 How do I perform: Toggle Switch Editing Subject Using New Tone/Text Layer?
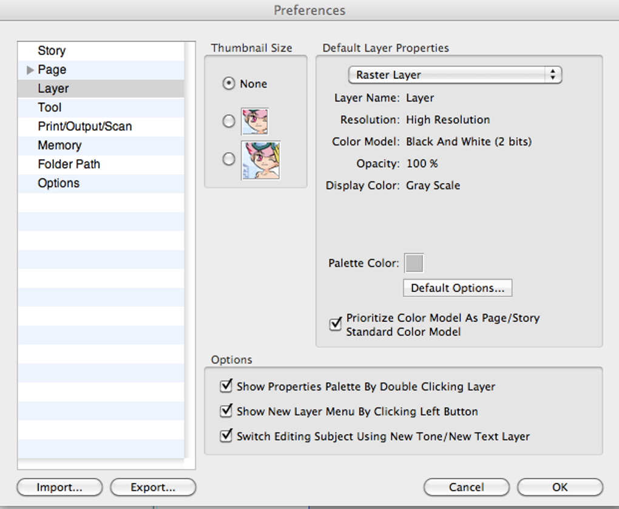point(226,436)
